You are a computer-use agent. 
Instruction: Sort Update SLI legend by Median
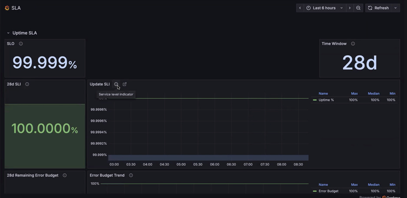pos(374,94)
